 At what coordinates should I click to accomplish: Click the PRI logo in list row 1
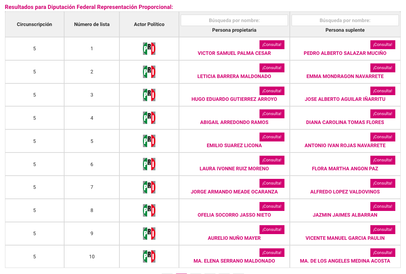[x=149, y=49]
